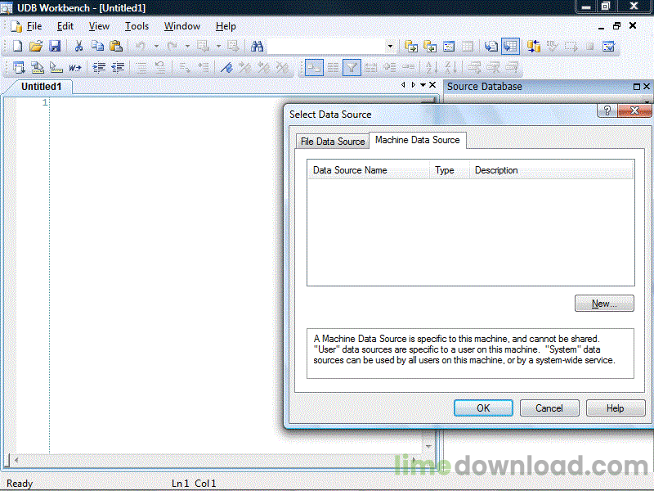654x491 pixels.
Task: Click the Paste toolbar icon
Action: (x=116, y=46)
